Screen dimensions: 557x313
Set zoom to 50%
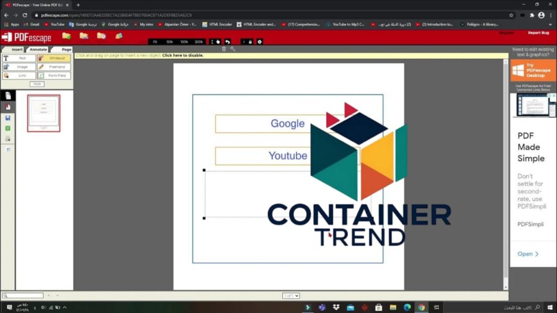170,42
